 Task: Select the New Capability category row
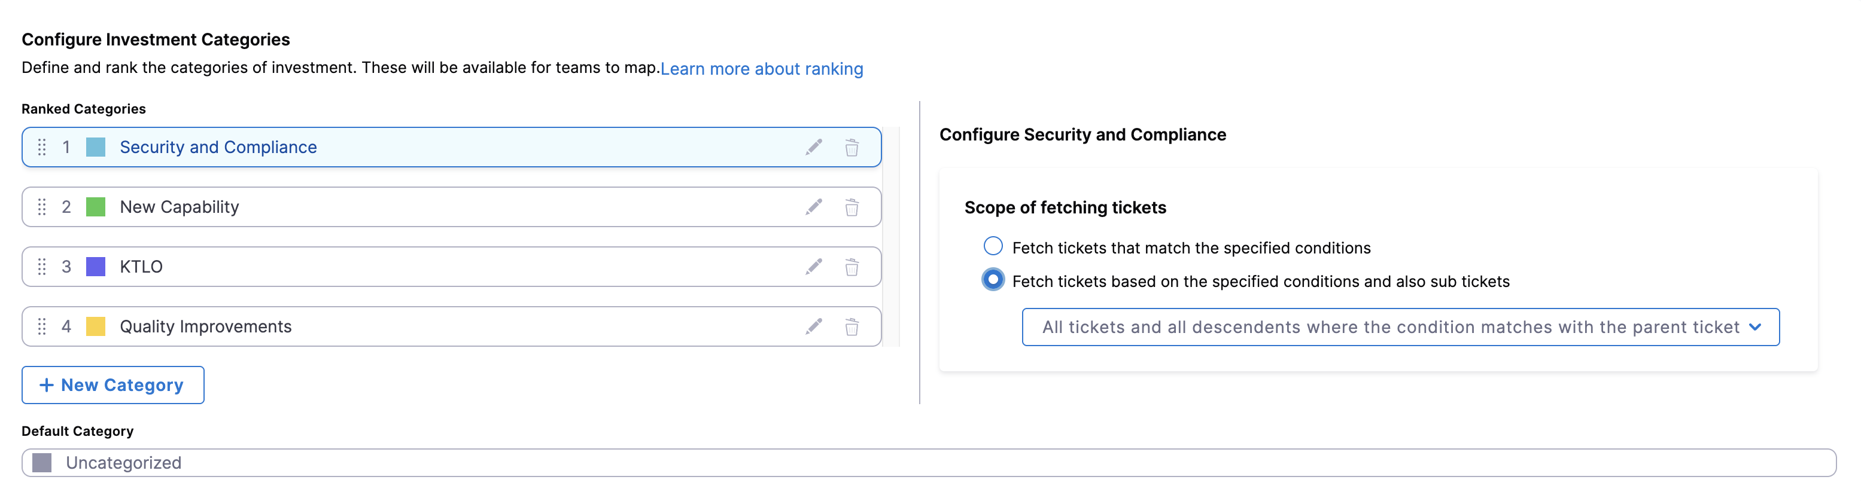tap(433, 207)
